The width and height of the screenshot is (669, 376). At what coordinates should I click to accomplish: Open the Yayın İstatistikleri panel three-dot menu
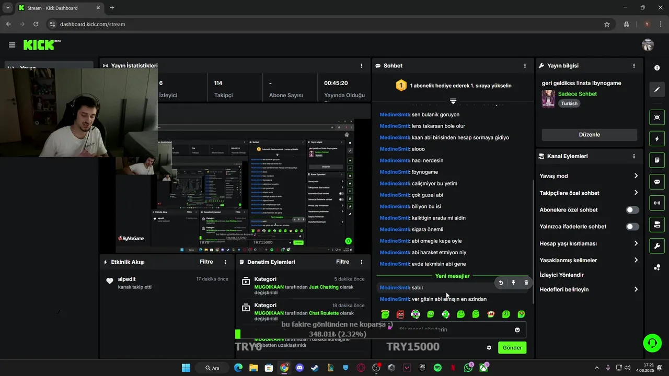pos(361,66)
